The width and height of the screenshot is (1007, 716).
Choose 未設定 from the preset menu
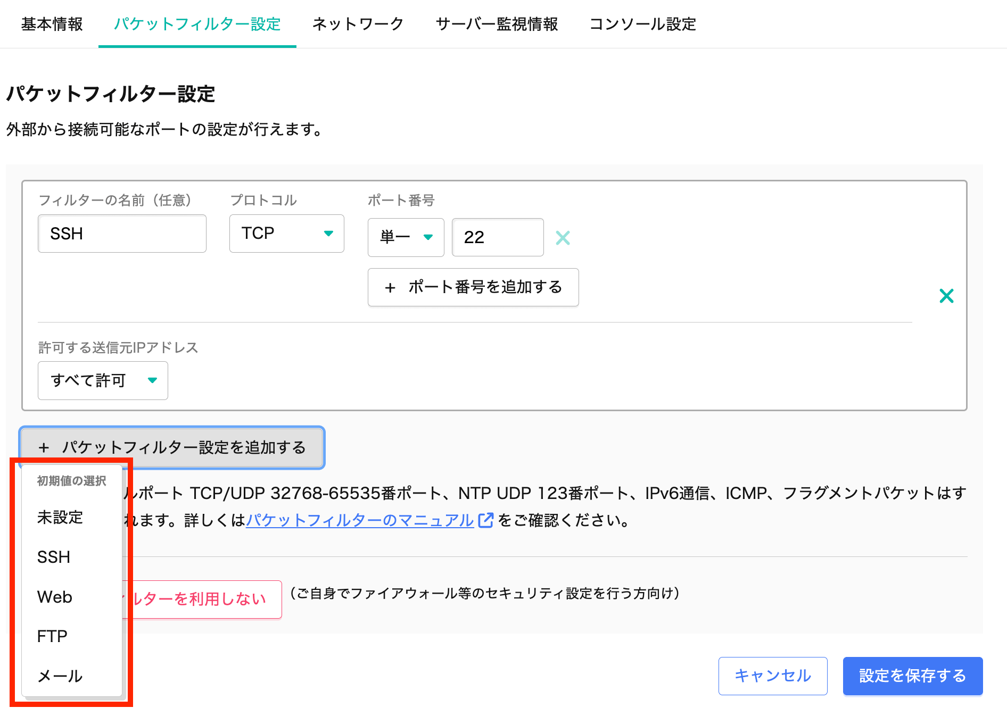[60, 517]
